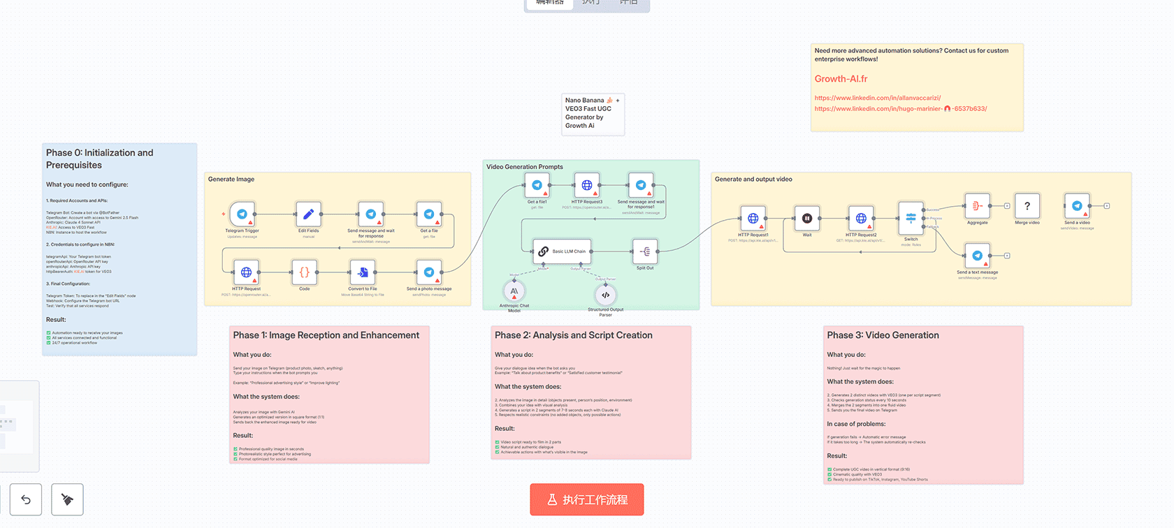
Task: Click the Send a video output plus connector
Action: click(x=1107, y=206)
